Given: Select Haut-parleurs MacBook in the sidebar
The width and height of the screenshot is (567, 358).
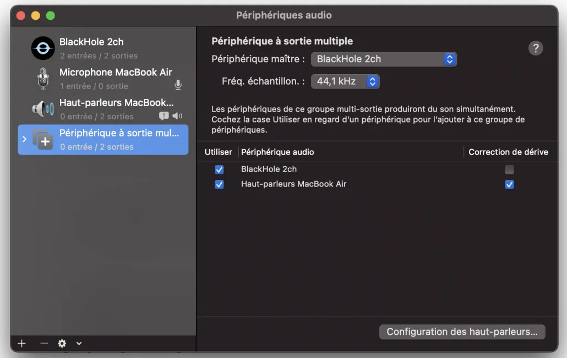Looking at the screenshot, I should coord(103,109).
